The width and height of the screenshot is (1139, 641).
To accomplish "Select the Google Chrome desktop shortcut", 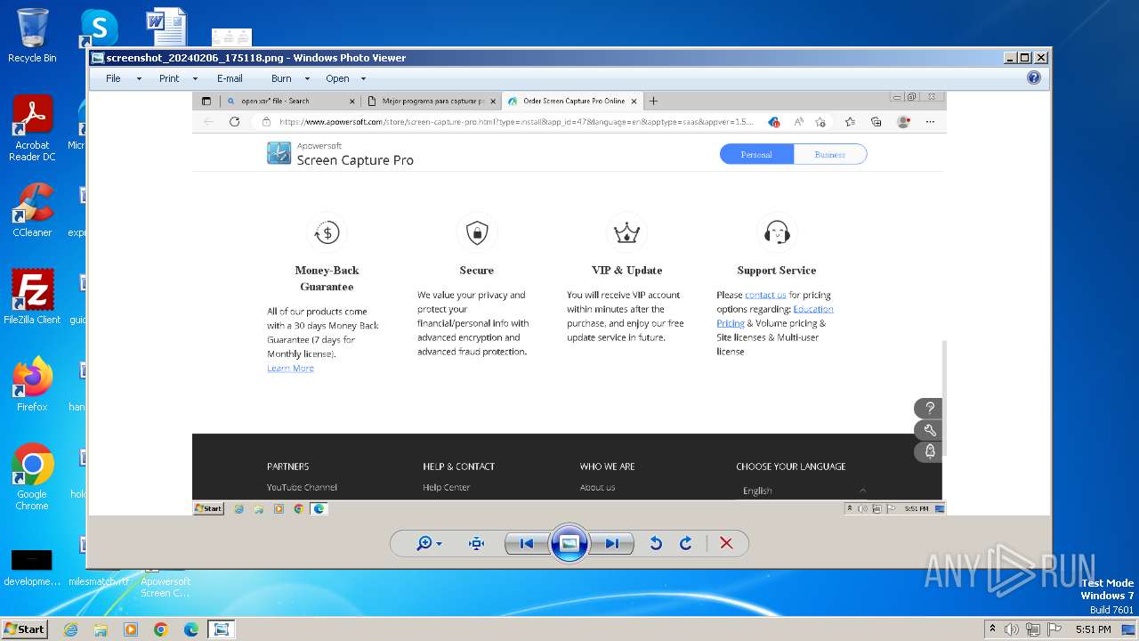I will pos(32,477).
